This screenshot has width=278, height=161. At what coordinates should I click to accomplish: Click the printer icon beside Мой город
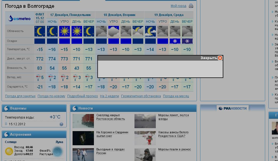pyautogui.click(x=191, y=6)
